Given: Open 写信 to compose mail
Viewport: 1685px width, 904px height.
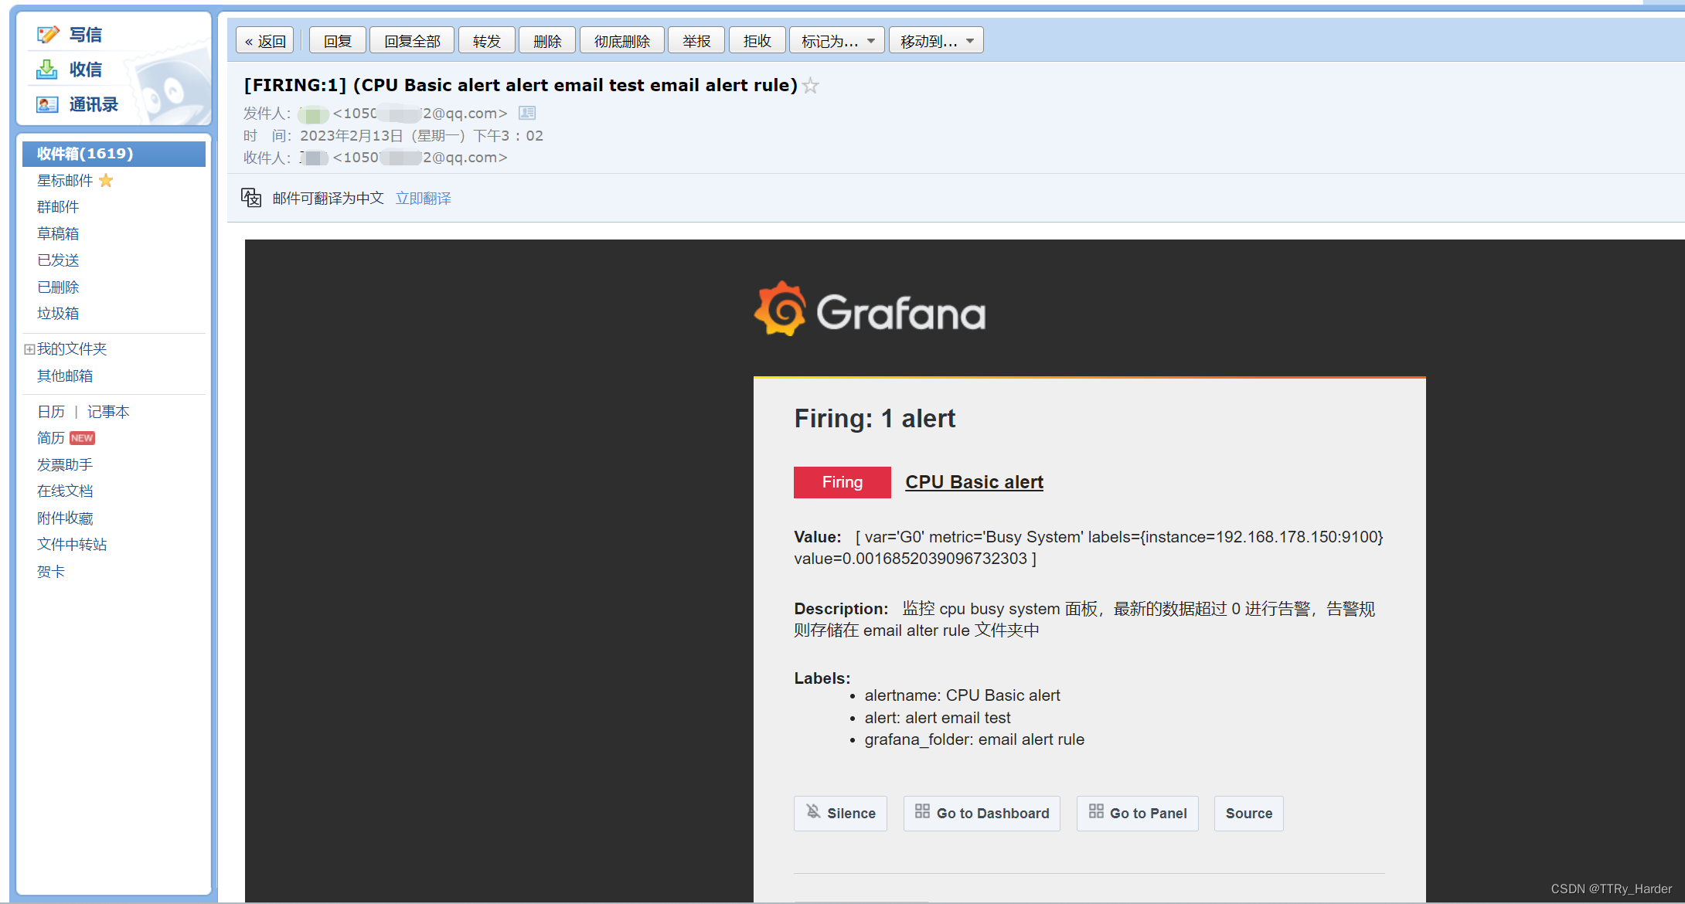Looking at the screenshot, I should (x=86, y=35).
